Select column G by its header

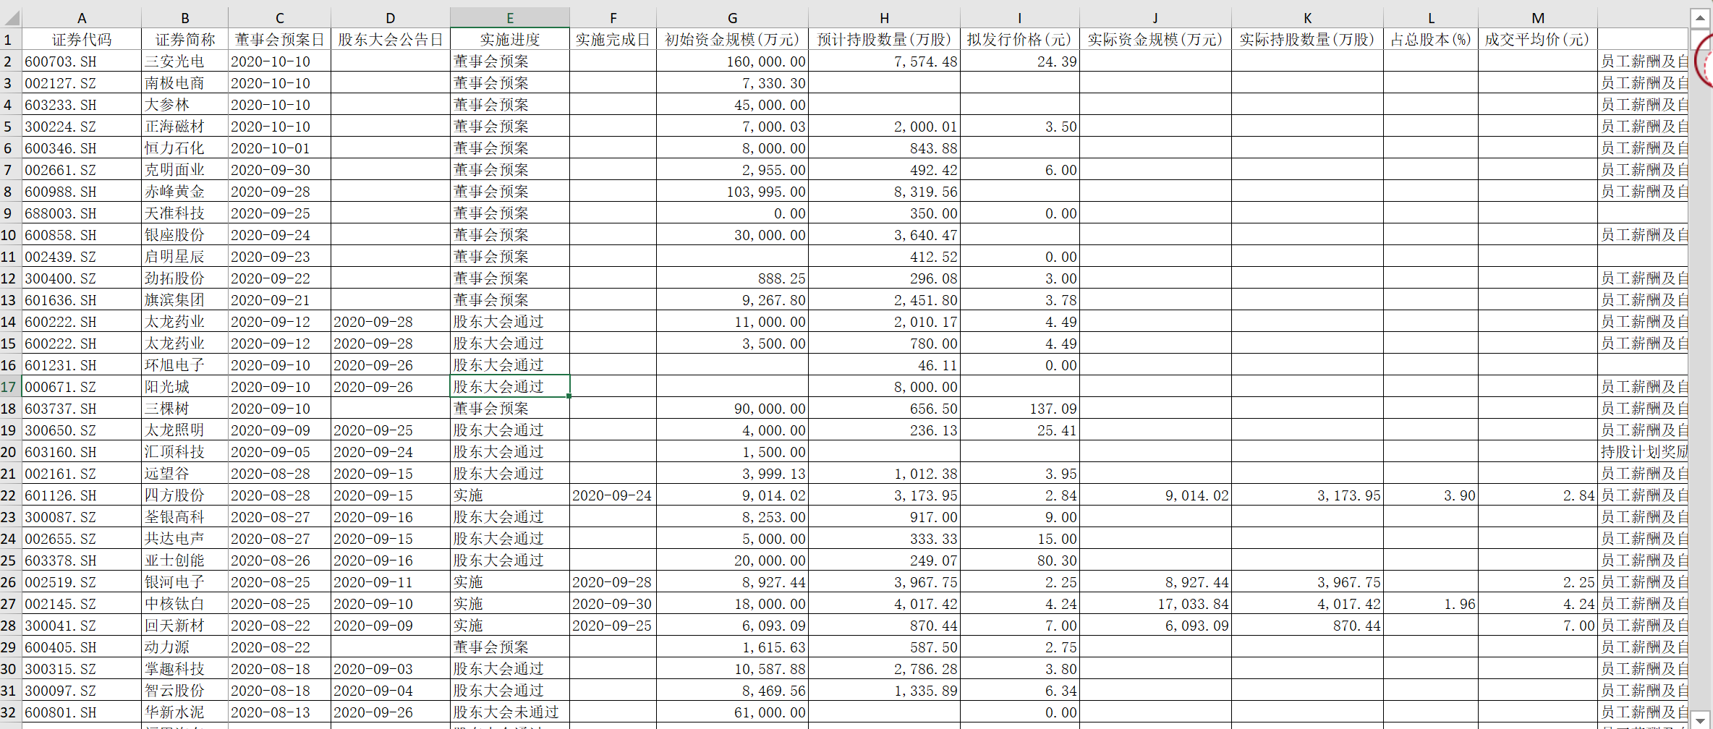coord(733,18)
